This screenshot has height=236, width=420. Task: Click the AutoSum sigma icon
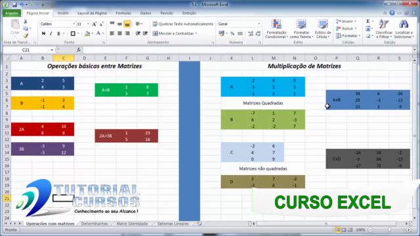(368, 21)
